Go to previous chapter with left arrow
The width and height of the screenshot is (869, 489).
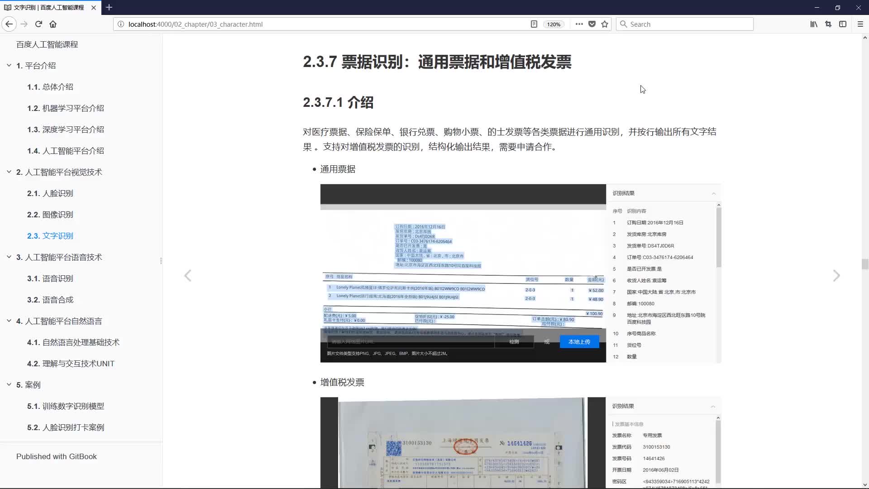coord(188,275)
